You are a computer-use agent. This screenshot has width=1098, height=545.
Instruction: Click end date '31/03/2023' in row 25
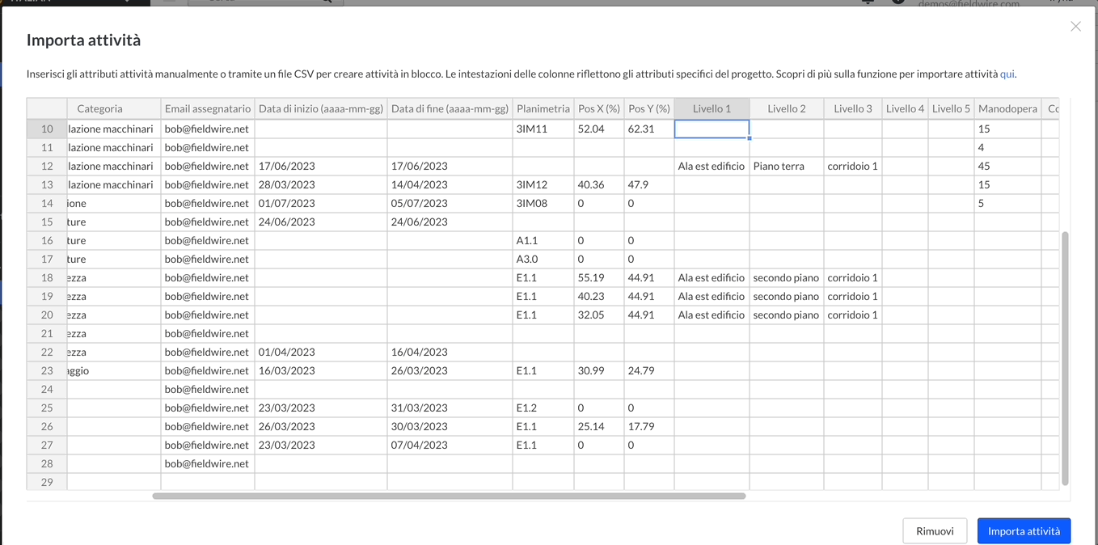[450, 408]
